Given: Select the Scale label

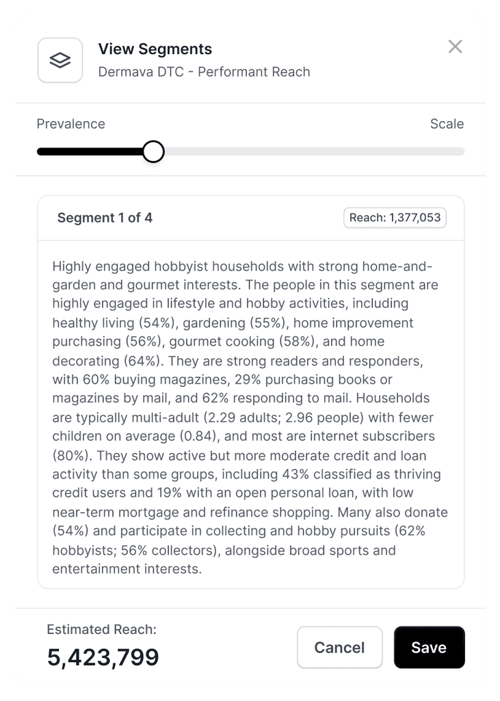Looking at the screenshot, I should pyautogui.click(x=447, y=124).
